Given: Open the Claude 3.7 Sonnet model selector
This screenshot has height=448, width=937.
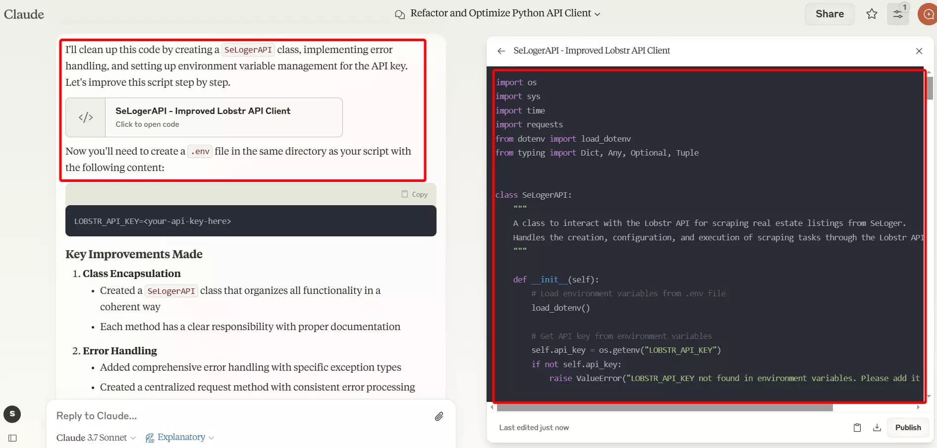Looking at the screenshot, I should click(96, 438).
